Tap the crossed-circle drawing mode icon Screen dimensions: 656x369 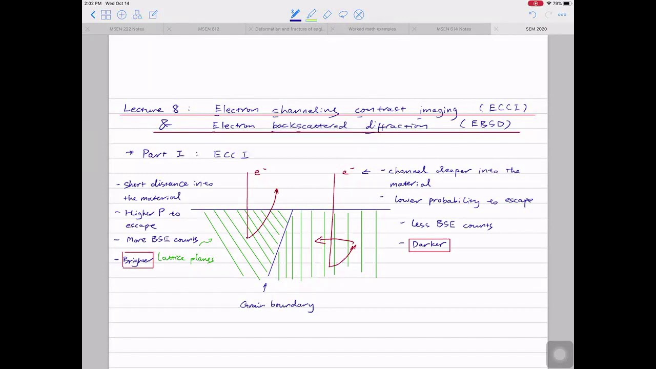(x=359, y=15)
